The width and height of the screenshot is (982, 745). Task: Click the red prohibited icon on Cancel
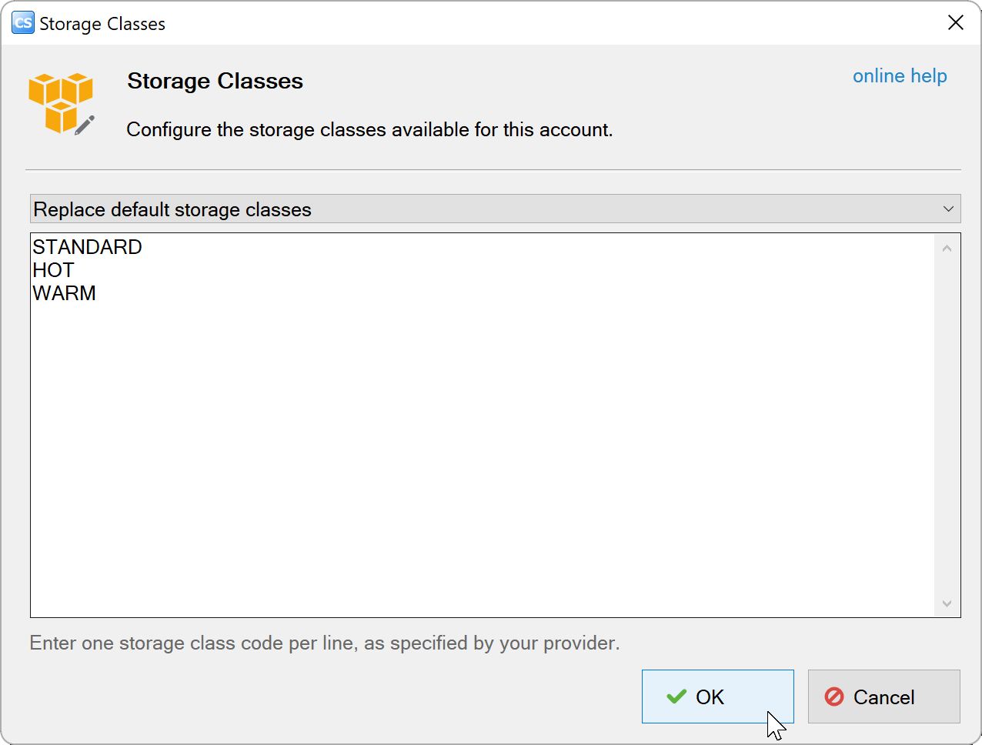[834, 697]
